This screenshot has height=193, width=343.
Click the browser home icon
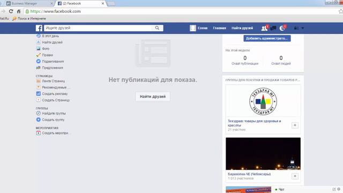(x=19, y=11)
